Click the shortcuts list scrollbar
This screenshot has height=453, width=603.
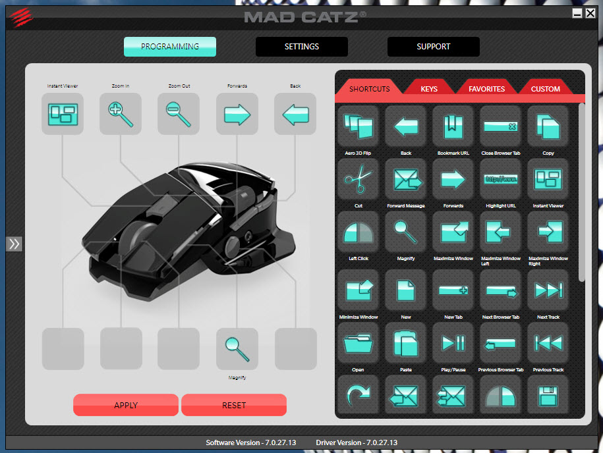(x=581, y=192)
